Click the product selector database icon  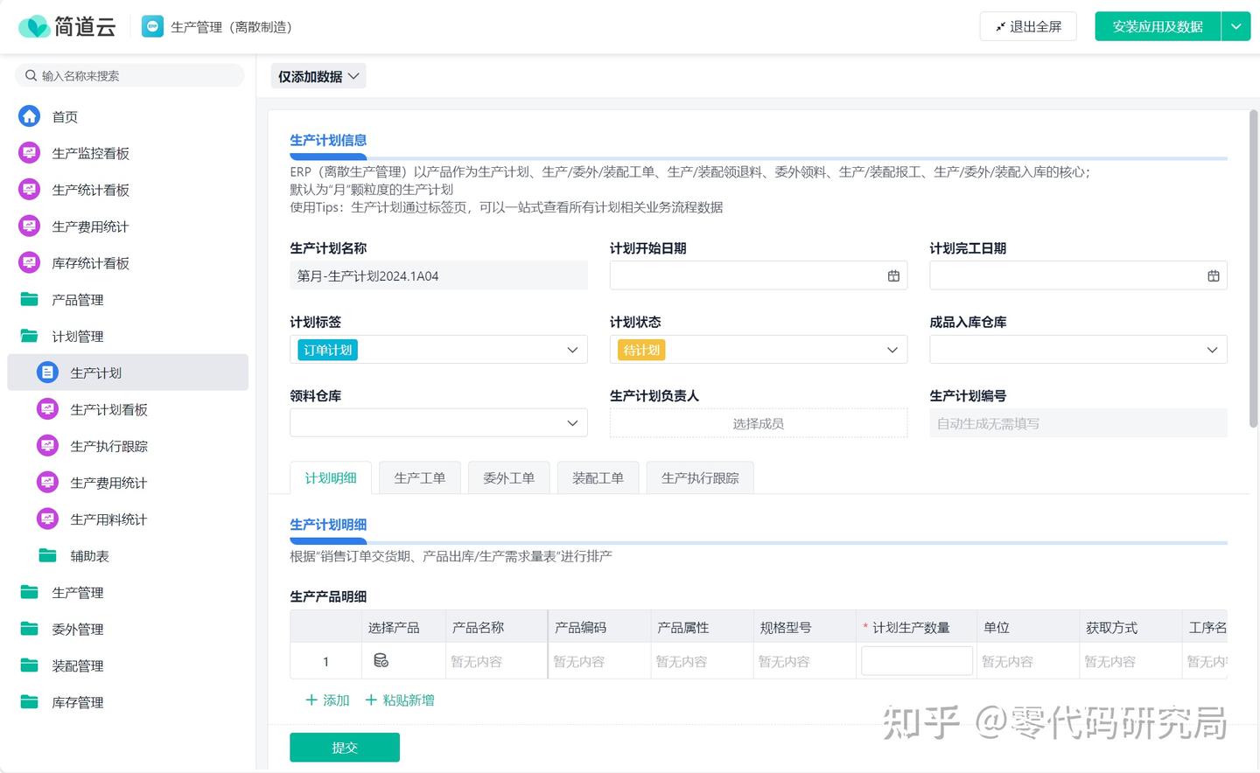point(381,661)
